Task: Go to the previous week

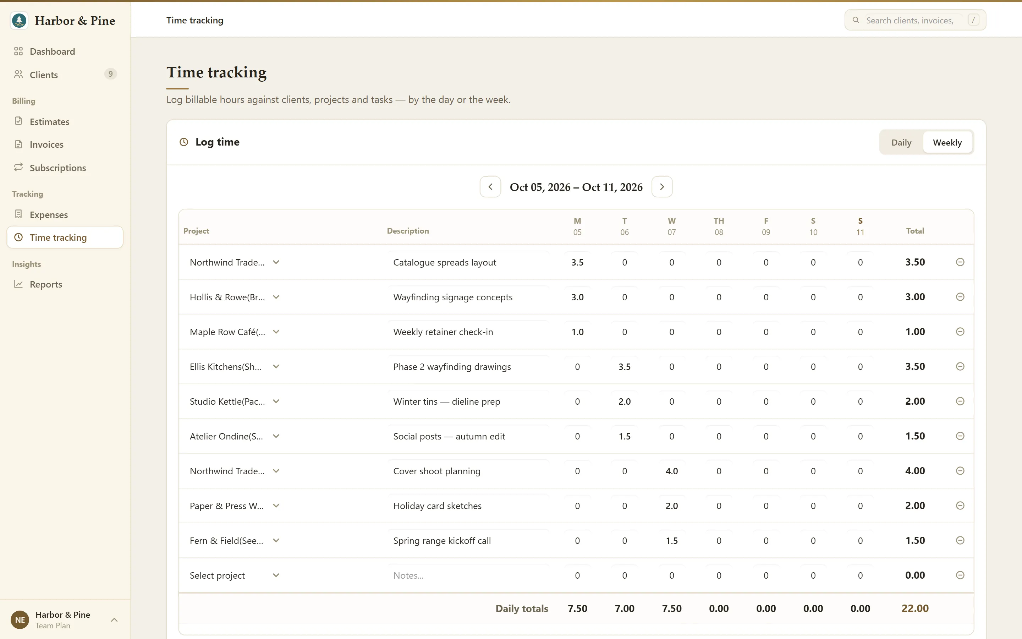Action: tap(490, 187)
